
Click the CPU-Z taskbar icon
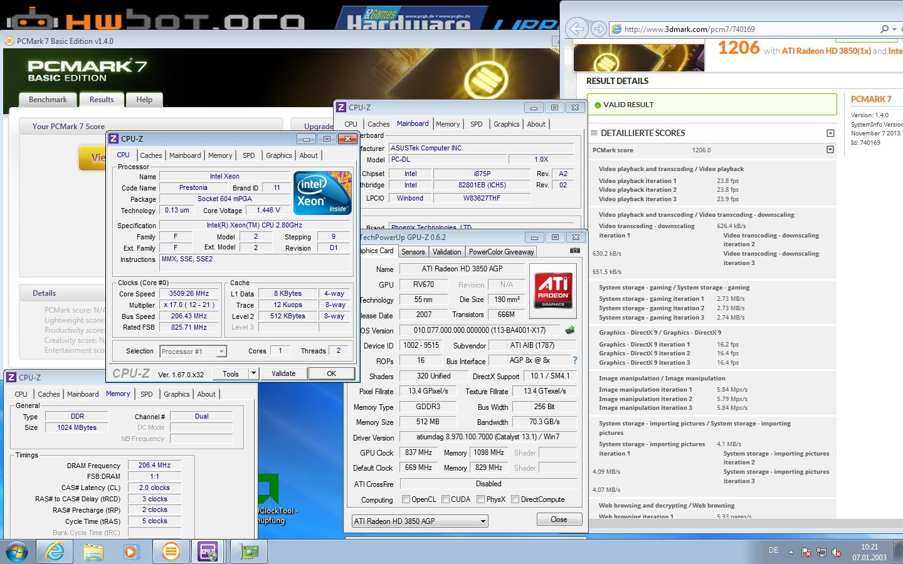pos(208,551)
